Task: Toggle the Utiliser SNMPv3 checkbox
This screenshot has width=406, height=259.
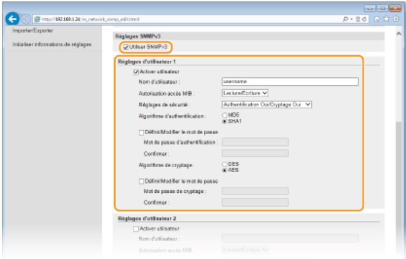Action: pos(126,47)
